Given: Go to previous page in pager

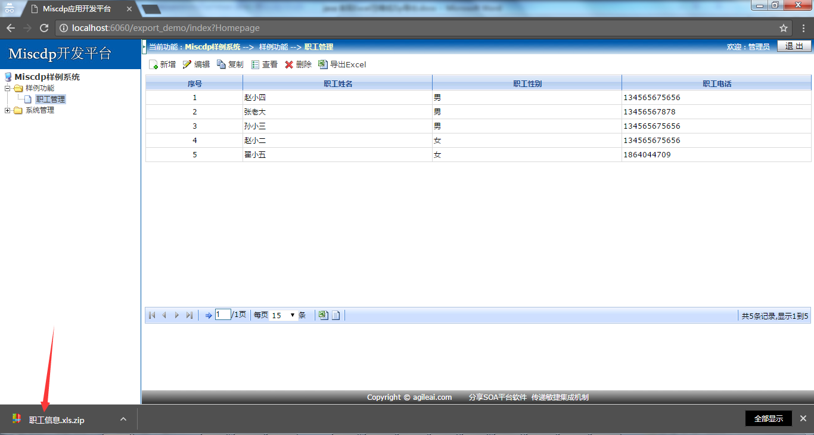Looking at the screenshot, I should [164, 315].
